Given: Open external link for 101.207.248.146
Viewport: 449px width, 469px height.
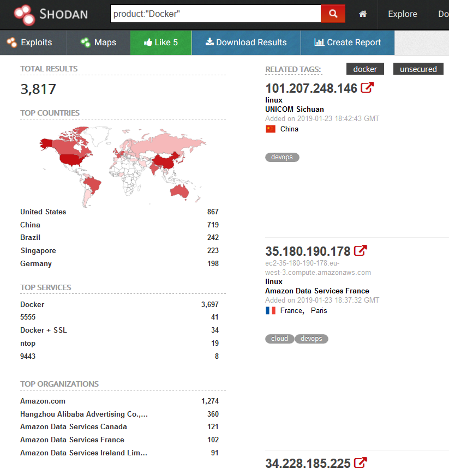Looking at the screenshot, I should pyautogui.click(x=367, y=88).
